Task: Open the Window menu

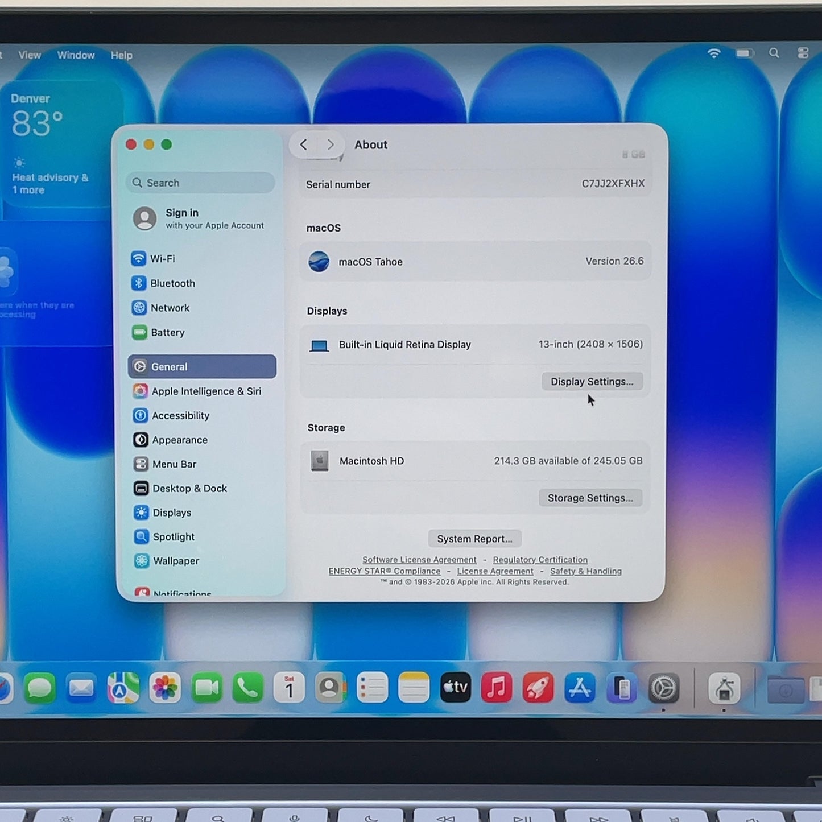Action: click(x=76, y=55)
